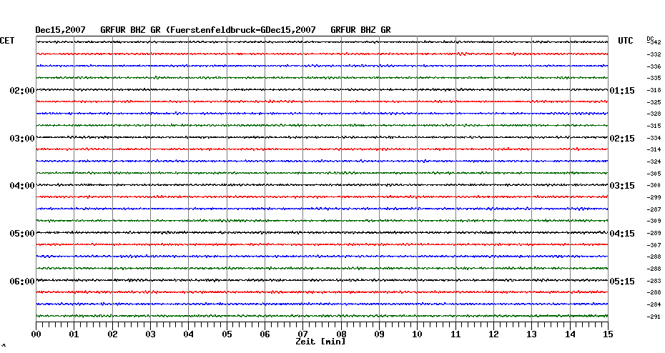
Task: Select the 02:00 CET time label
Action: coord(22,91)
